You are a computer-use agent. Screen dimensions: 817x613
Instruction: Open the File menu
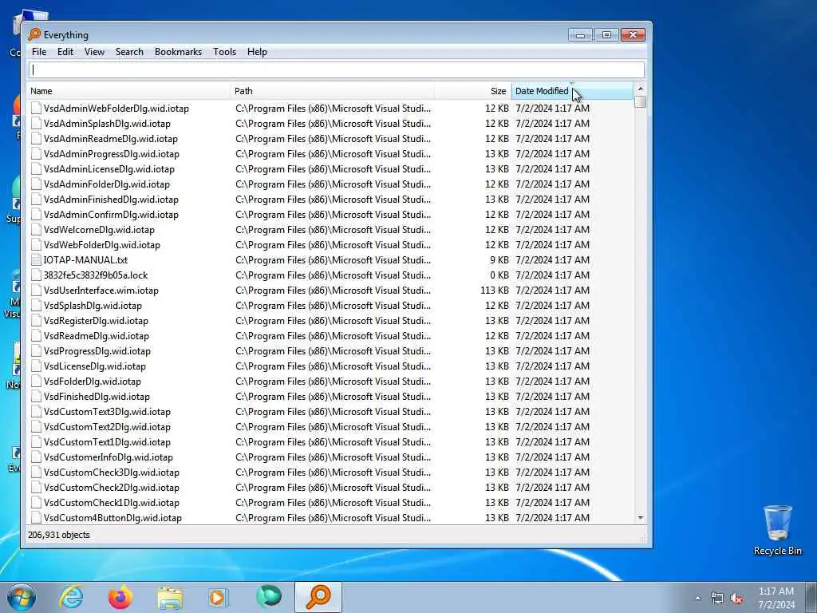(x=38, y=52)
